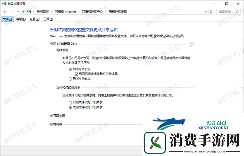
Task: Click breadcrumb chevron after 网络和共享中心
Action: click(106, 12)
